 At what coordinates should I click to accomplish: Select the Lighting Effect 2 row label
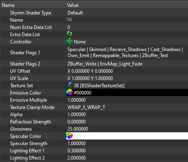[27, 158]
